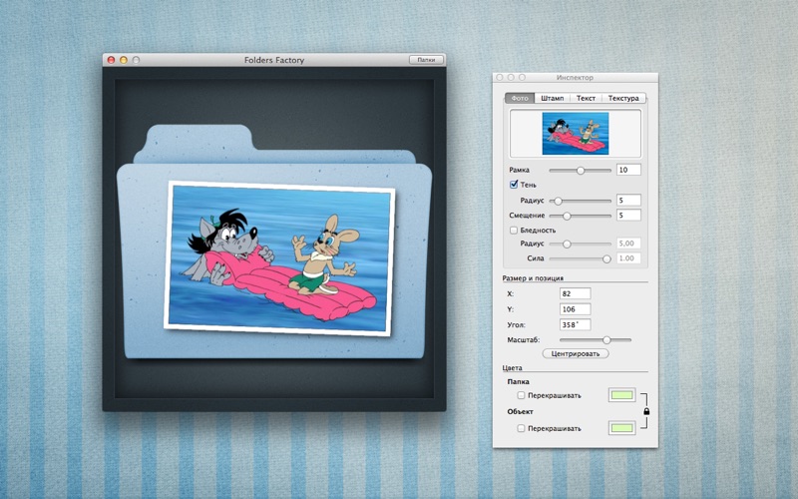Image resolution: width=798 pixels, height=499 pixels.
Task: Close the Инспектор panel
Action: coord(500,78)
